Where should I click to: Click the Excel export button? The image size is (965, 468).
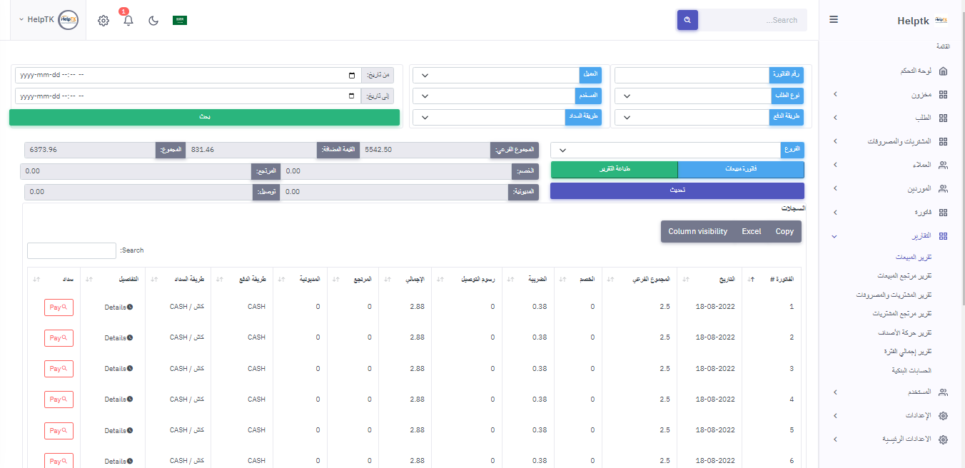pos(751,232)
